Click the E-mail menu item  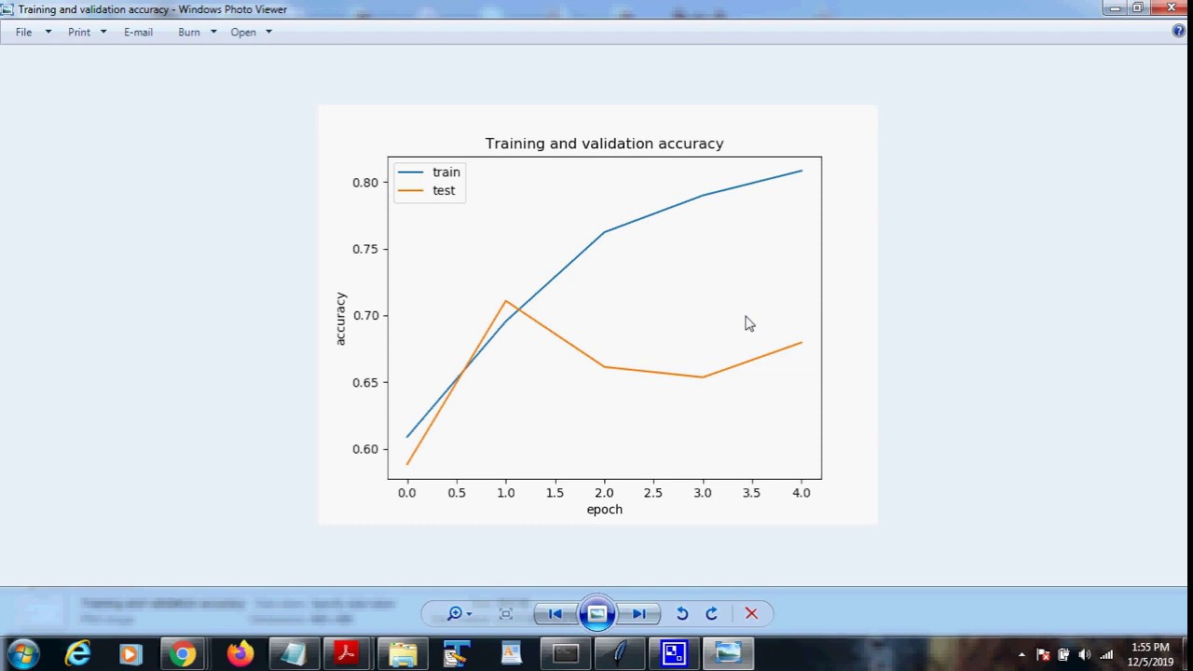pyautogui.click(x=138, y=32)
